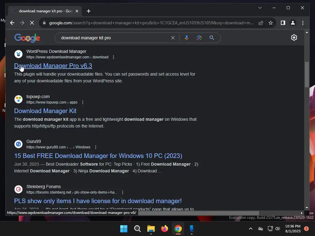Open Firefox from taskbar
The width and height of the screenshot is (315, 236).
pyautogui.click(x=165, y=229)
